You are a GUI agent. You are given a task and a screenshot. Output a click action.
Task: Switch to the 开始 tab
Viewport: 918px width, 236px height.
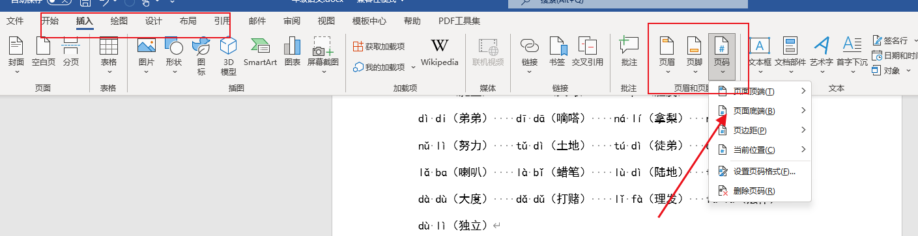pos(50,21)
